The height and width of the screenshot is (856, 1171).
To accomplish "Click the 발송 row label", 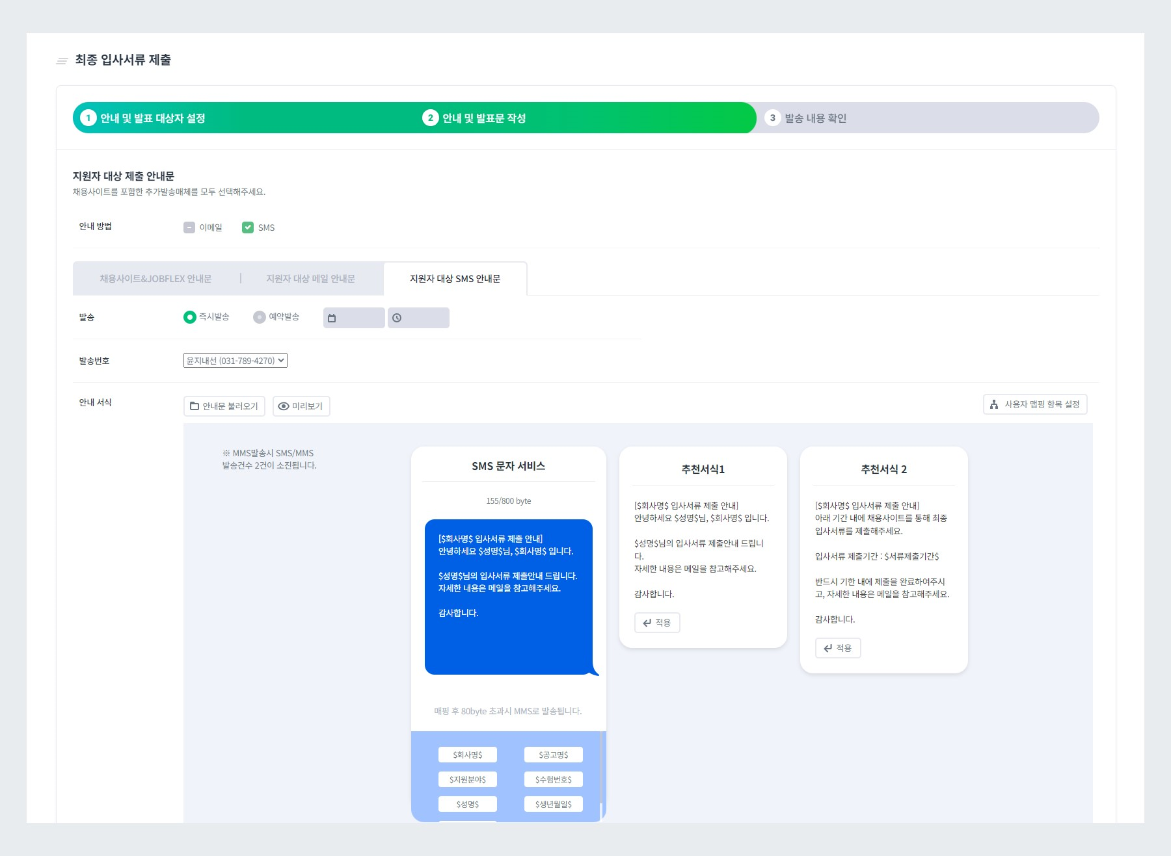I will (87, 317).
